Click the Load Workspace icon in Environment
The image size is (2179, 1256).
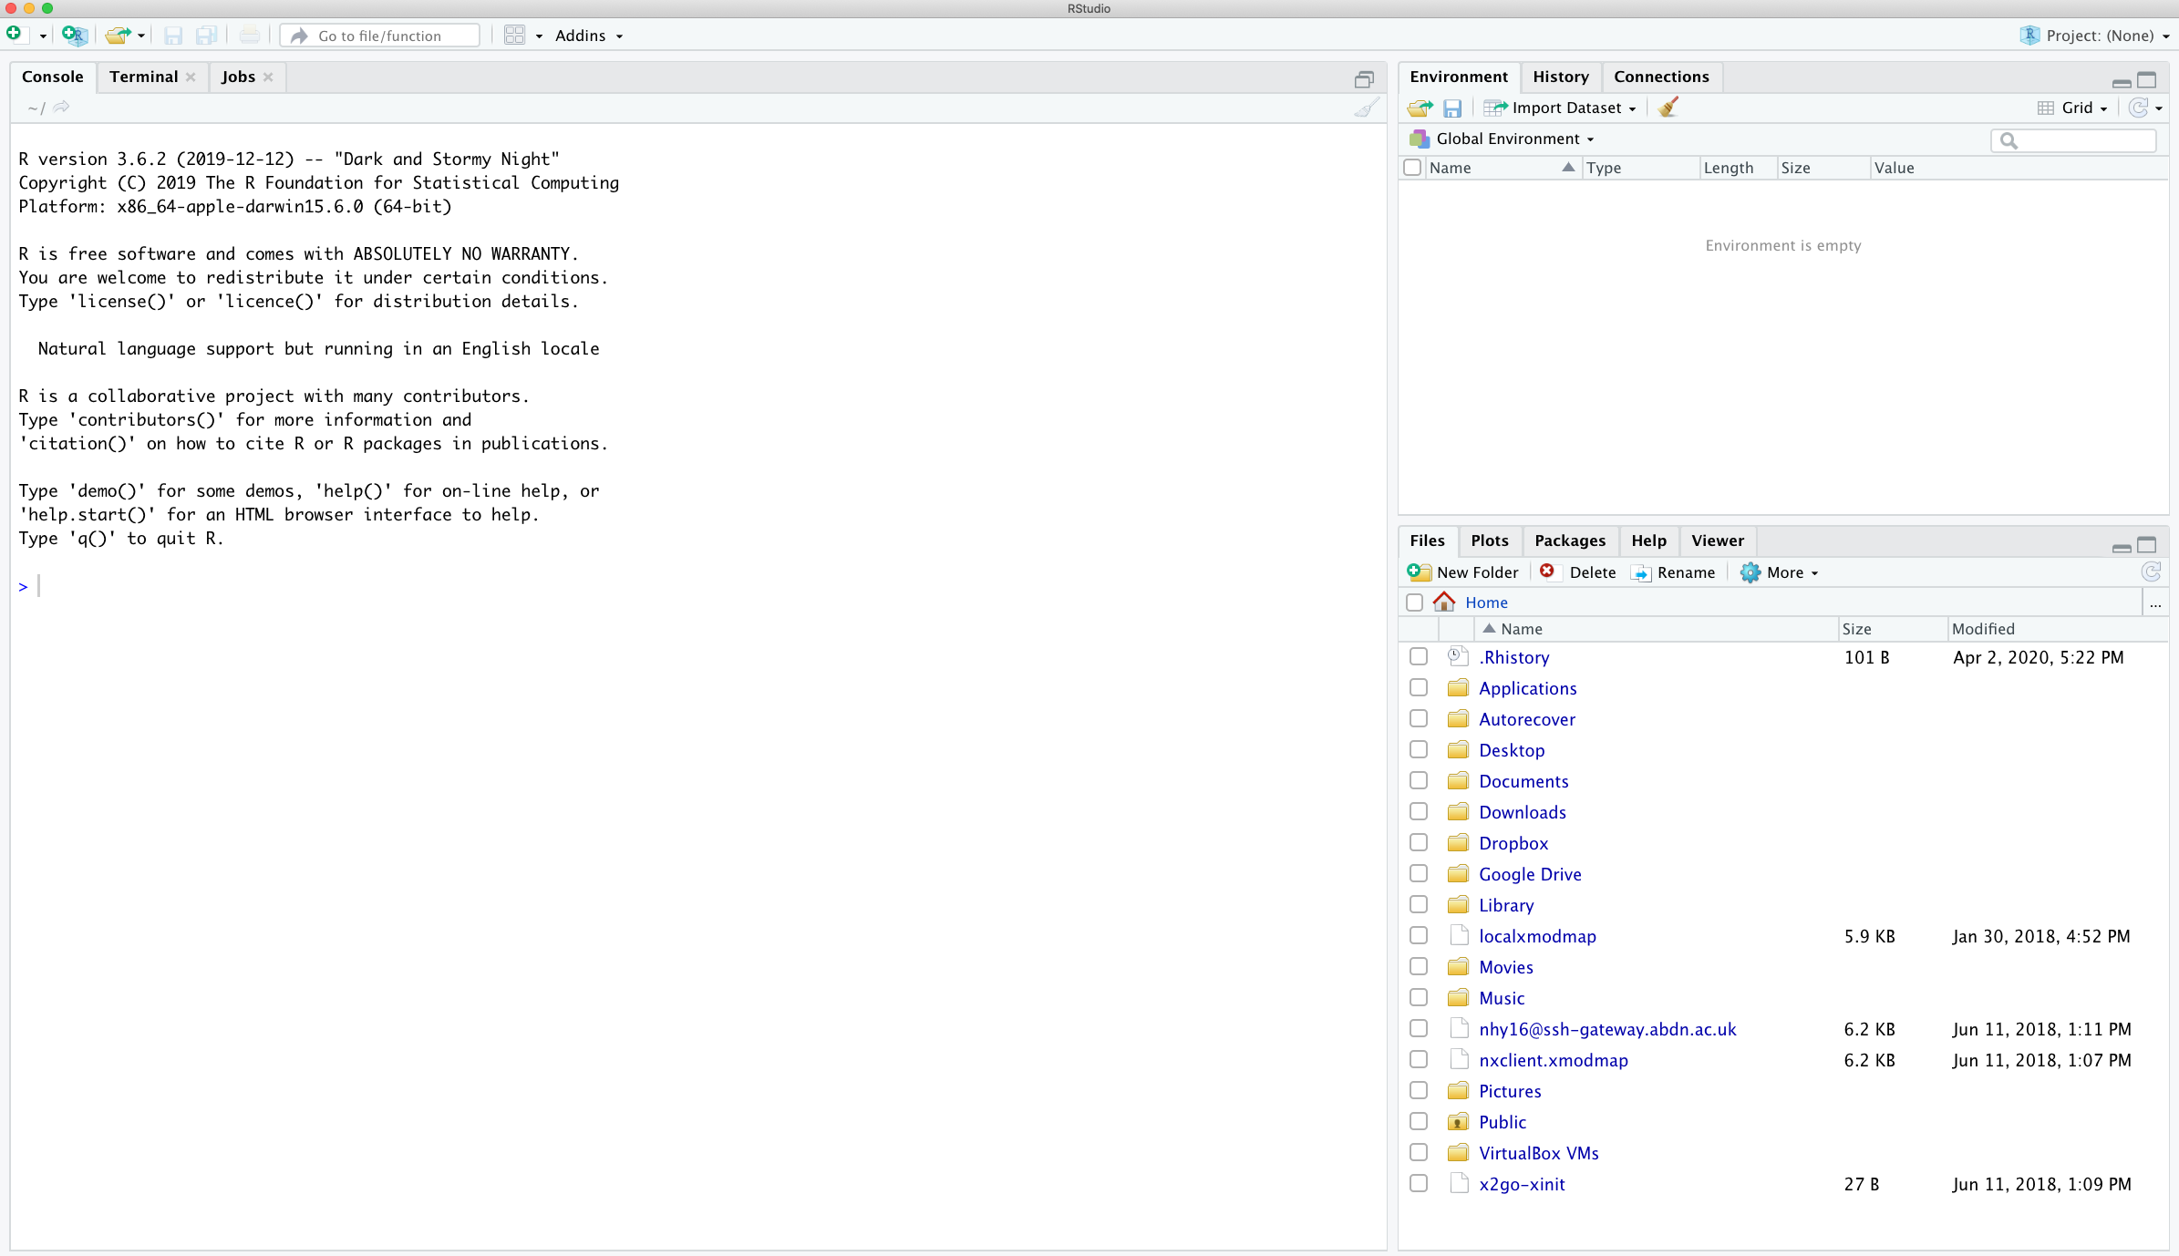pyautogui.click(x=1420, y=108)
